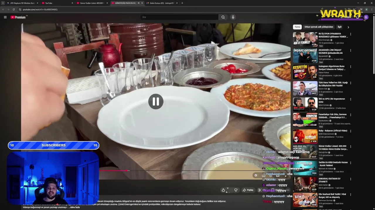Show more filter chips with arrow
This screenshot has width=375, height=210.
point(348,27)
